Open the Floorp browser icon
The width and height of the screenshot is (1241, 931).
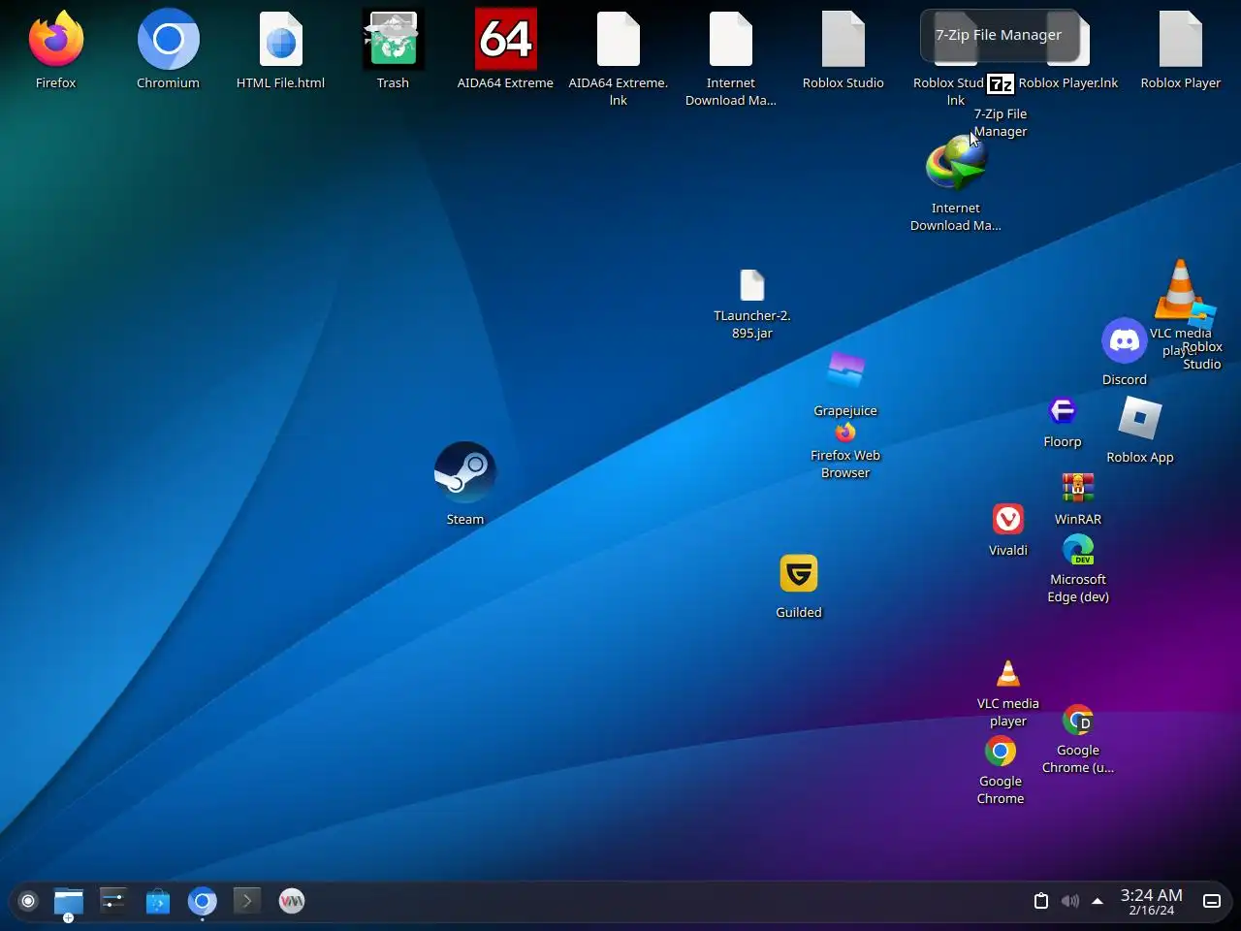pos(1063,410)
